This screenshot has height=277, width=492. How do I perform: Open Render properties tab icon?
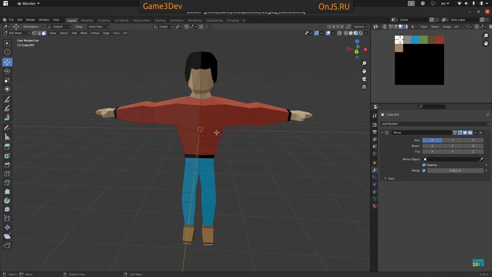click(x=374, y=124)
